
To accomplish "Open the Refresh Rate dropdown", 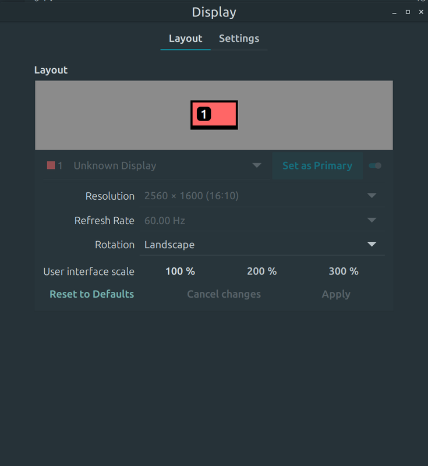I will pyautogui.click(x=262, y=220).
